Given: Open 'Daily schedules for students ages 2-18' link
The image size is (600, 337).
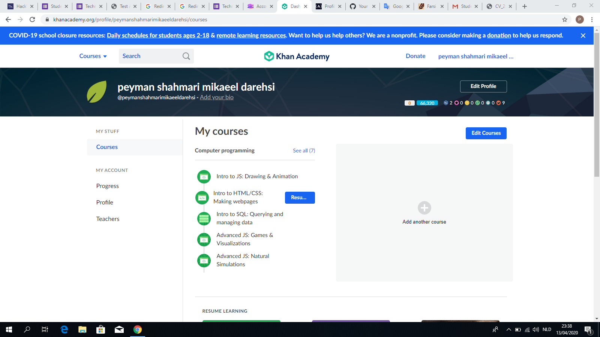Looking at the screenshot, I should (158, 36).
